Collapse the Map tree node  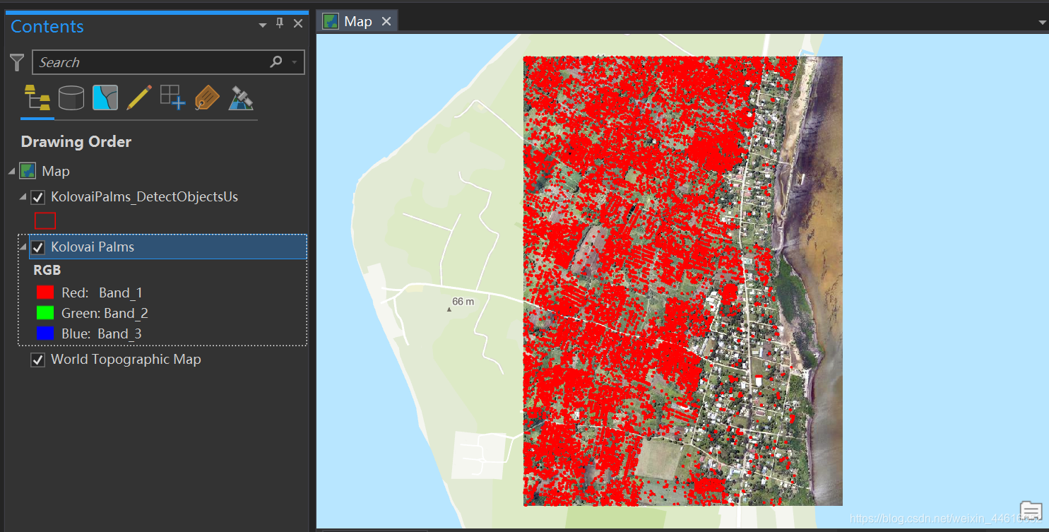[x=11, y=172]
